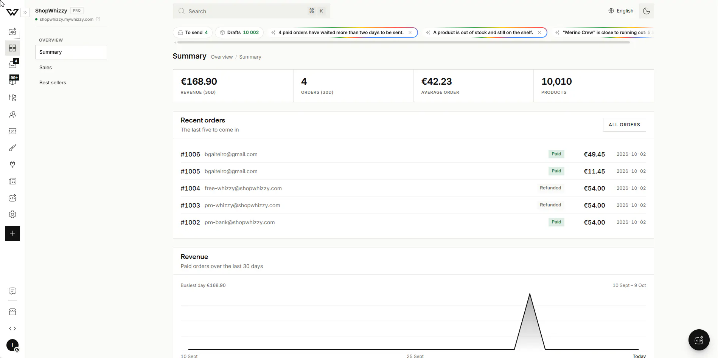Open the orders inbox icon with badge 4
Viewport: 718px width, 358px height.
tap(12, 65)
